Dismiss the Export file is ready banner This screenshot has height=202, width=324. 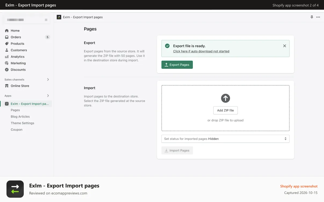(285, 46)
